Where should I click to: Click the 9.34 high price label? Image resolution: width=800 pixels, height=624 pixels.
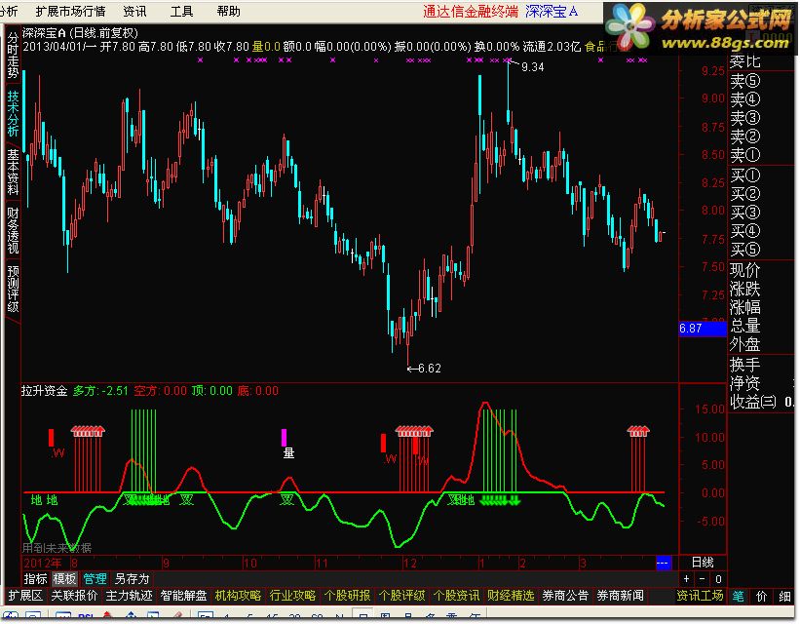(533, 67)
